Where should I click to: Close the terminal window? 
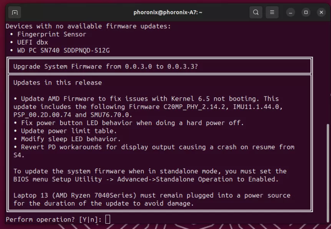point(321,12)
